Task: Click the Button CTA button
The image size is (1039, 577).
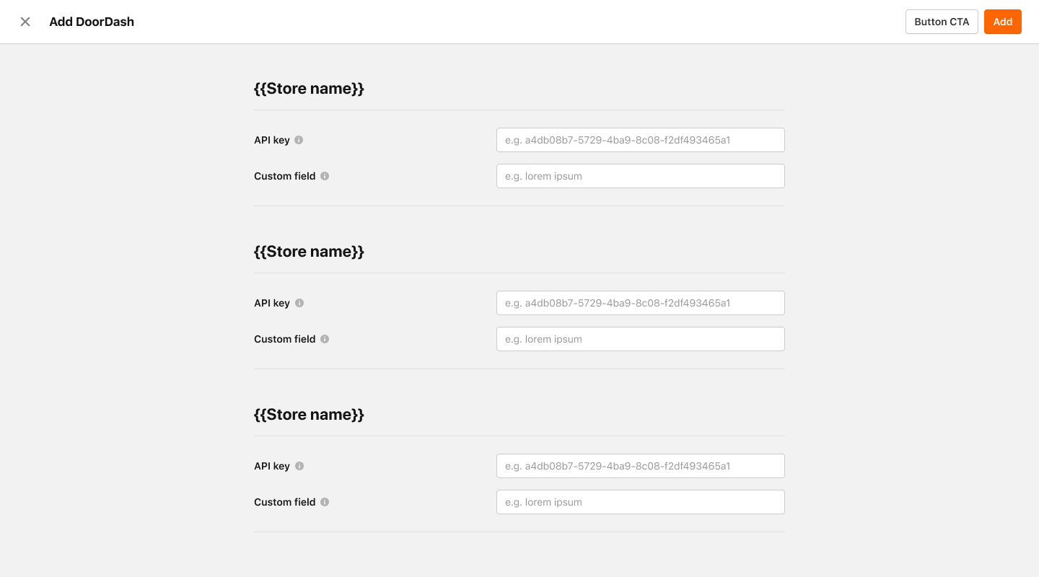Action: (942, 22)
